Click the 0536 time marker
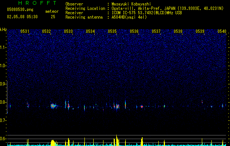Viewport: 230px width, 146px height. point(134,31)
